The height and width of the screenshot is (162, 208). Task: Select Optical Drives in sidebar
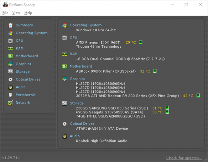28,79
